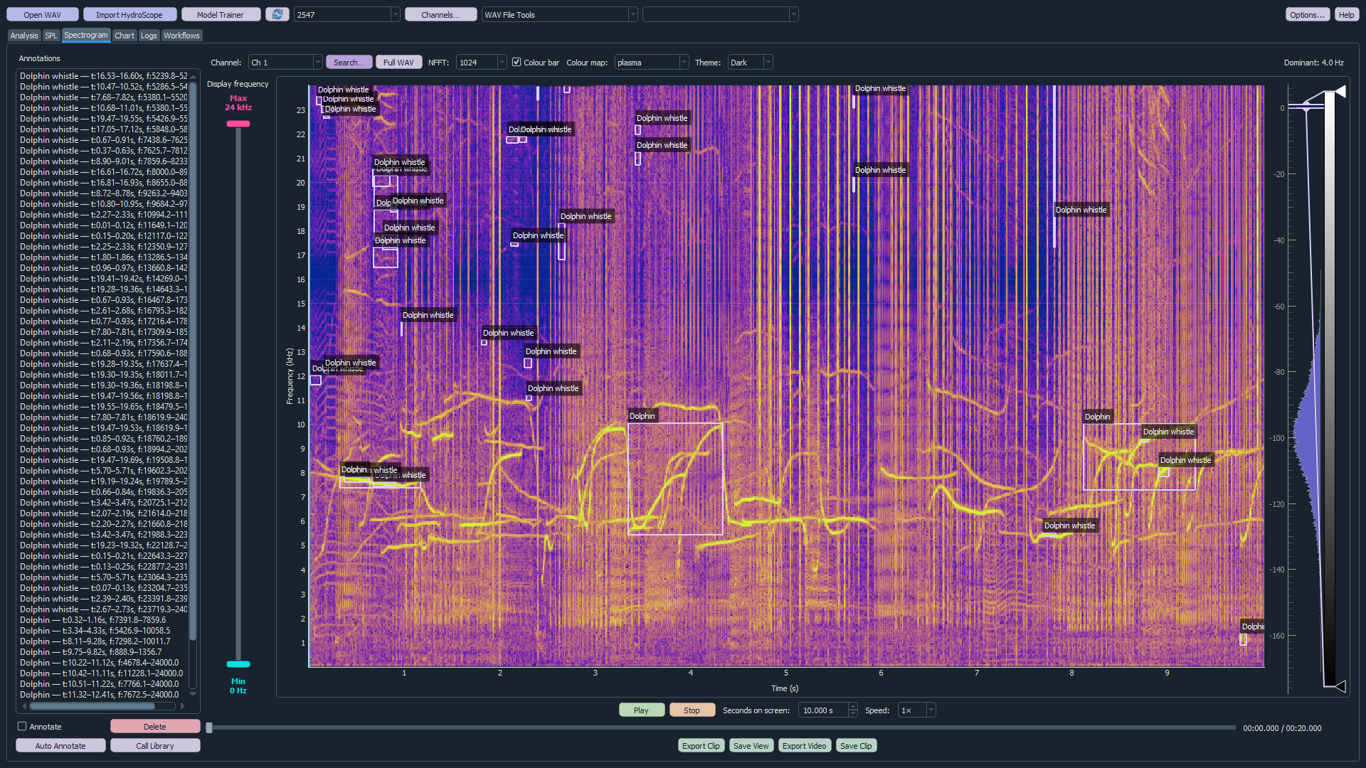Open the Model Trainer

(221, 14)
